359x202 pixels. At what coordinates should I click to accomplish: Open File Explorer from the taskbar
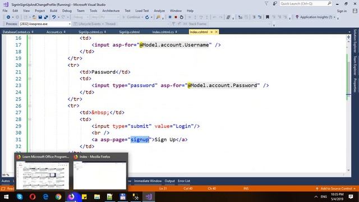click(97, 197)
